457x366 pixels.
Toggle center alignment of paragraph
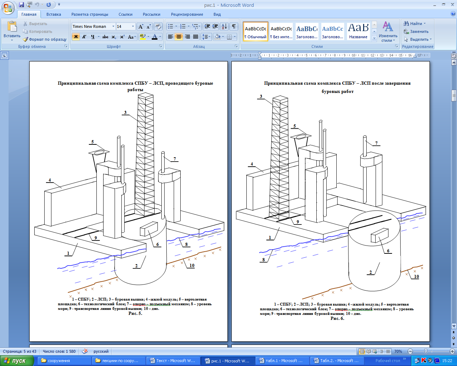coord(179,37)
